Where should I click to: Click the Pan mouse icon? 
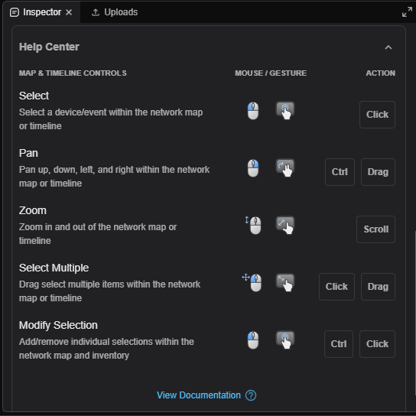253,168
